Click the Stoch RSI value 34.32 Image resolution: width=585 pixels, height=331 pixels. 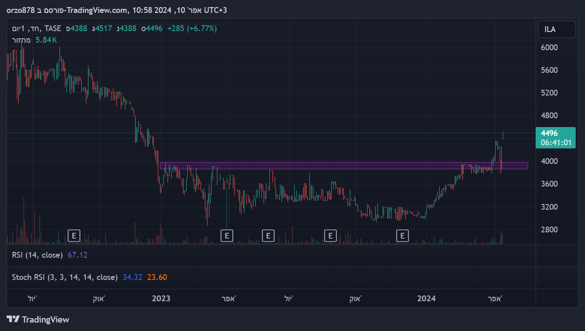[132, 277]
